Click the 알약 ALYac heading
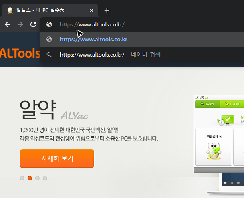The height and width of the screenshot is (198, 244). (54, 110)
